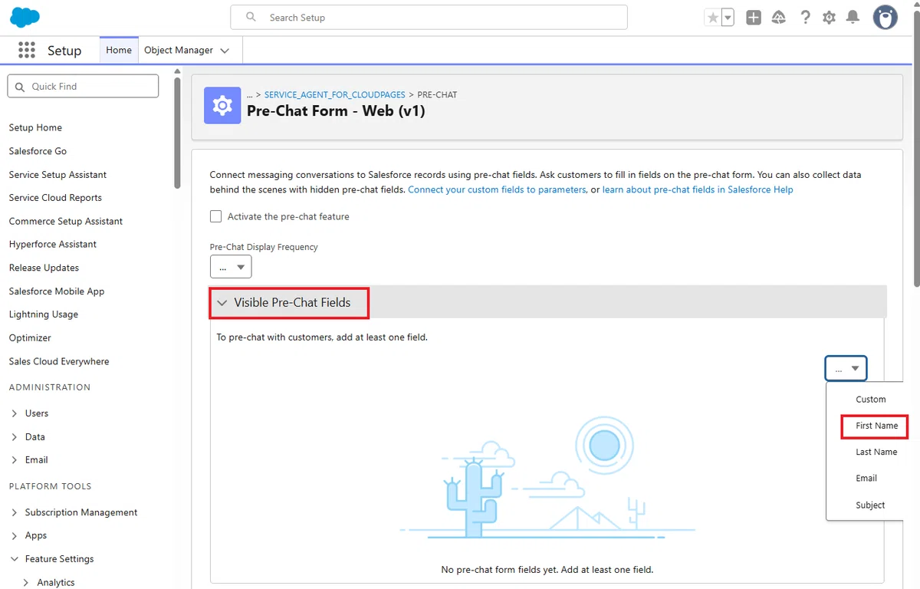
Task: Open the global actions plus icon
Action: coord(754,18)
